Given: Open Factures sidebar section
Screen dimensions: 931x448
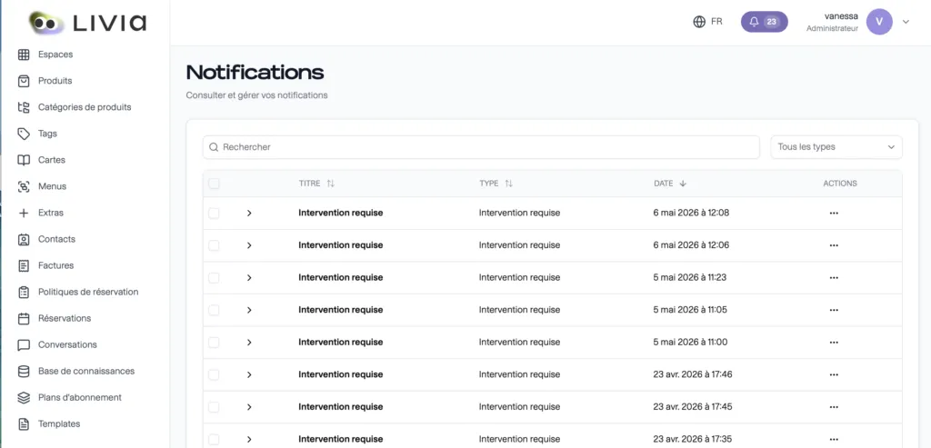Looking at the screenshot, I should (x=55, y=266).
